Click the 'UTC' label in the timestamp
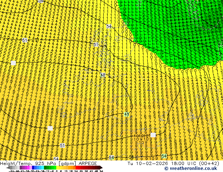This screenshot has width=223, height=172. click(192, 164)
